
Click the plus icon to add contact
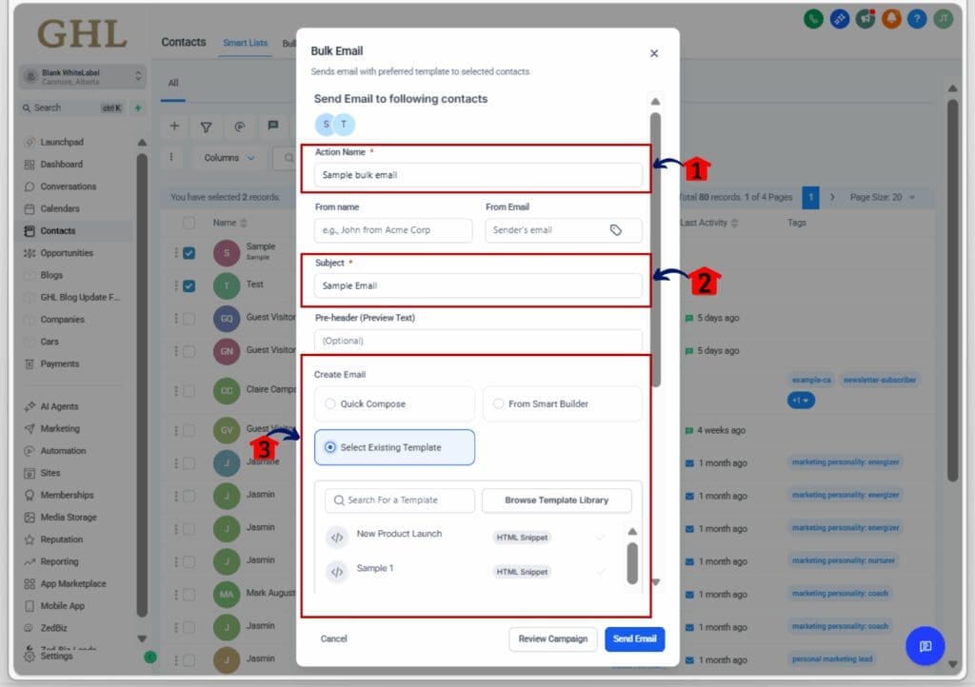(174, 126)
